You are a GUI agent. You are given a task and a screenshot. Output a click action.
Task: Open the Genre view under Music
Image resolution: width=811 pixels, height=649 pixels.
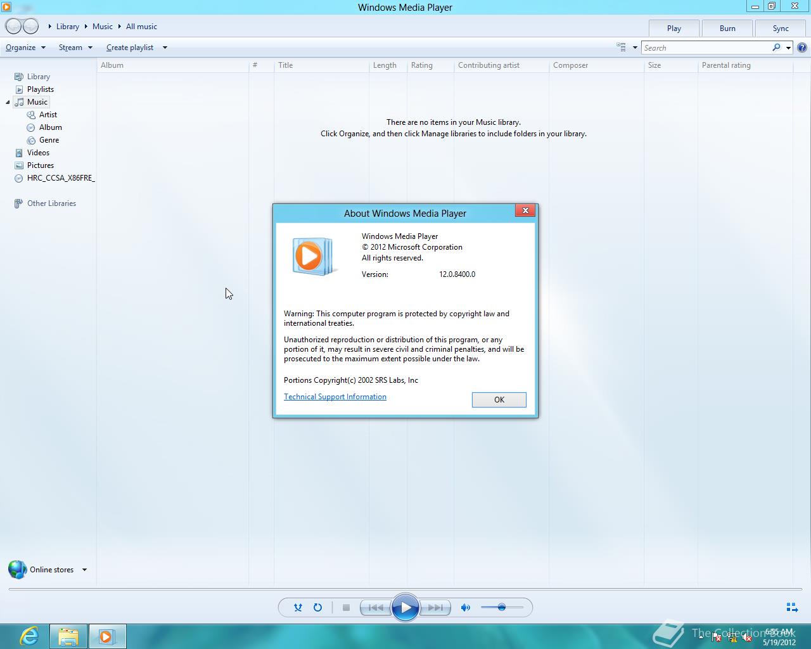49,140
